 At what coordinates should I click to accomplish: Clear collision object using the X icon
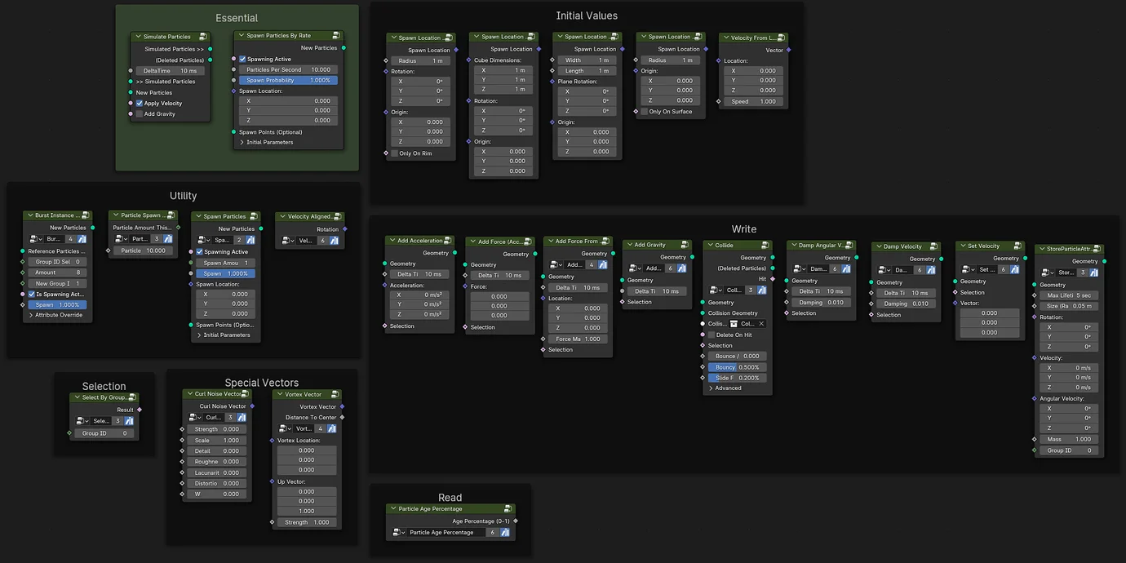click(762, 324)
